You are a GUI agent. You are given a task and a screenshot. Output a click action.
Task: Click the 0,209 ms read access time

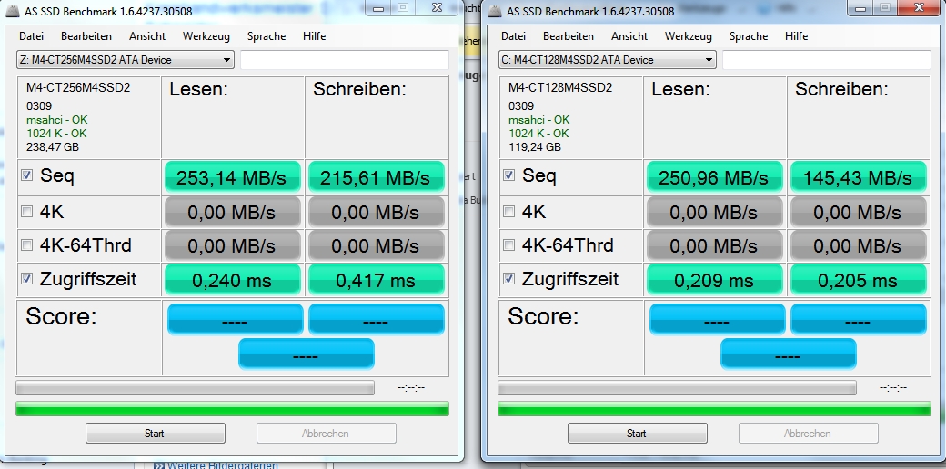(714, 280)
